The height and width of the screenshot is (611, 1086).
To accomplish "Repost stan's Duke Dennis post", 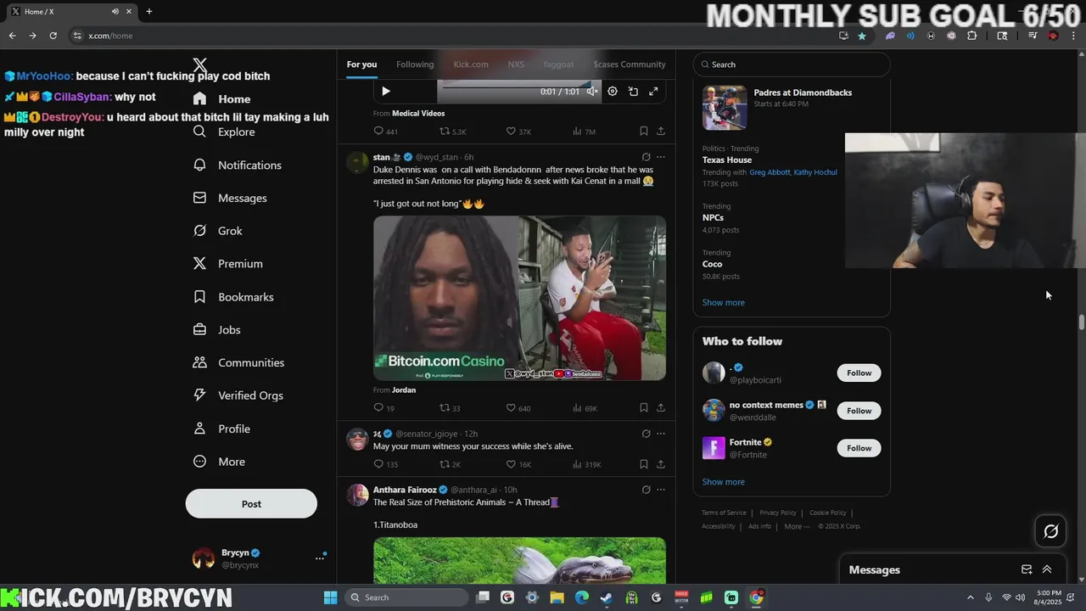I will 444,408.
